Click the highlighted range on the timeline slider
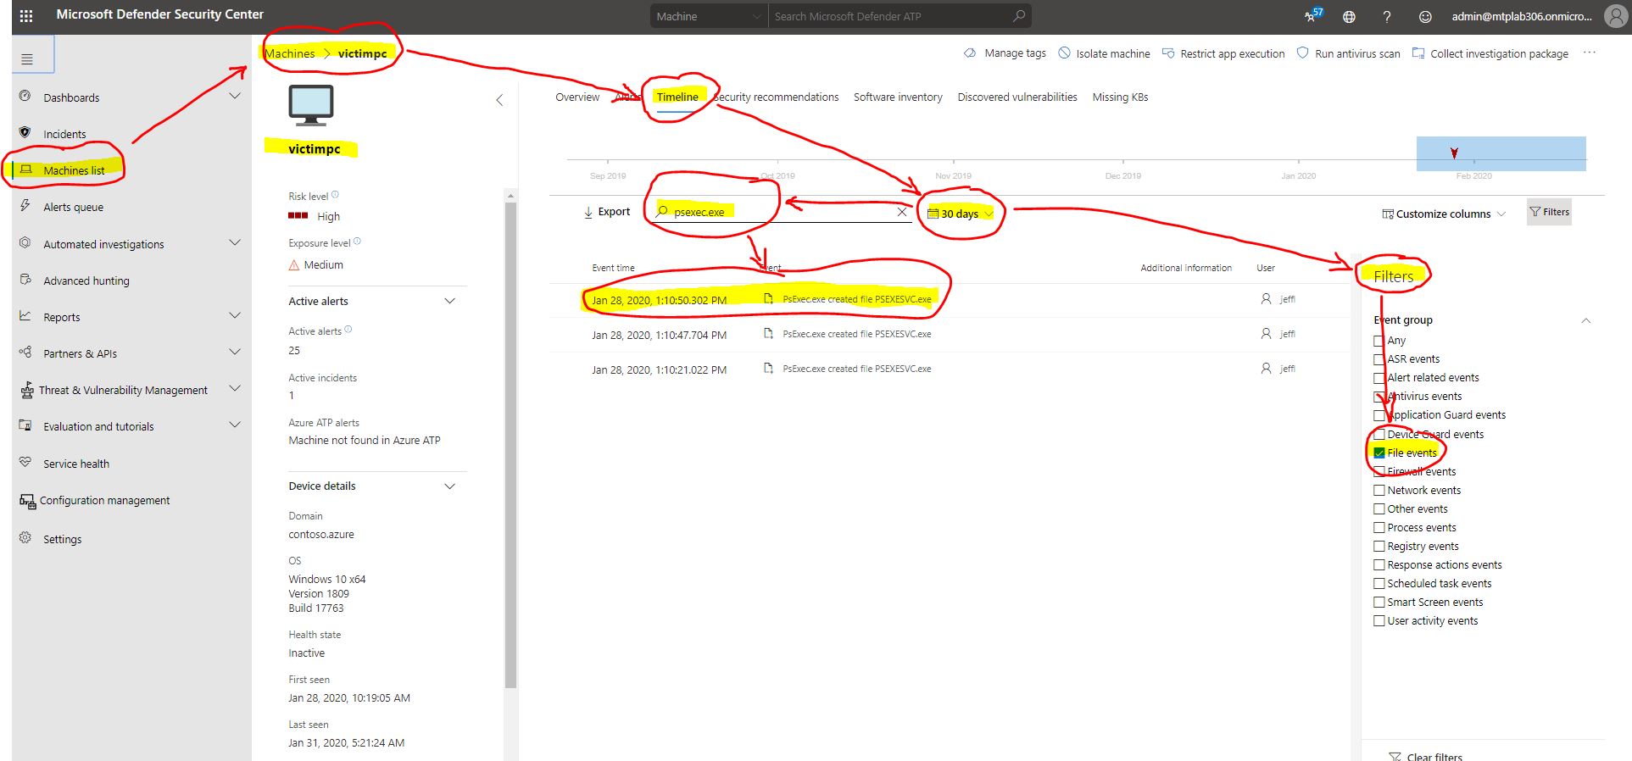Viewport: 1632px width, 761px height. (x=1501, y=153)
